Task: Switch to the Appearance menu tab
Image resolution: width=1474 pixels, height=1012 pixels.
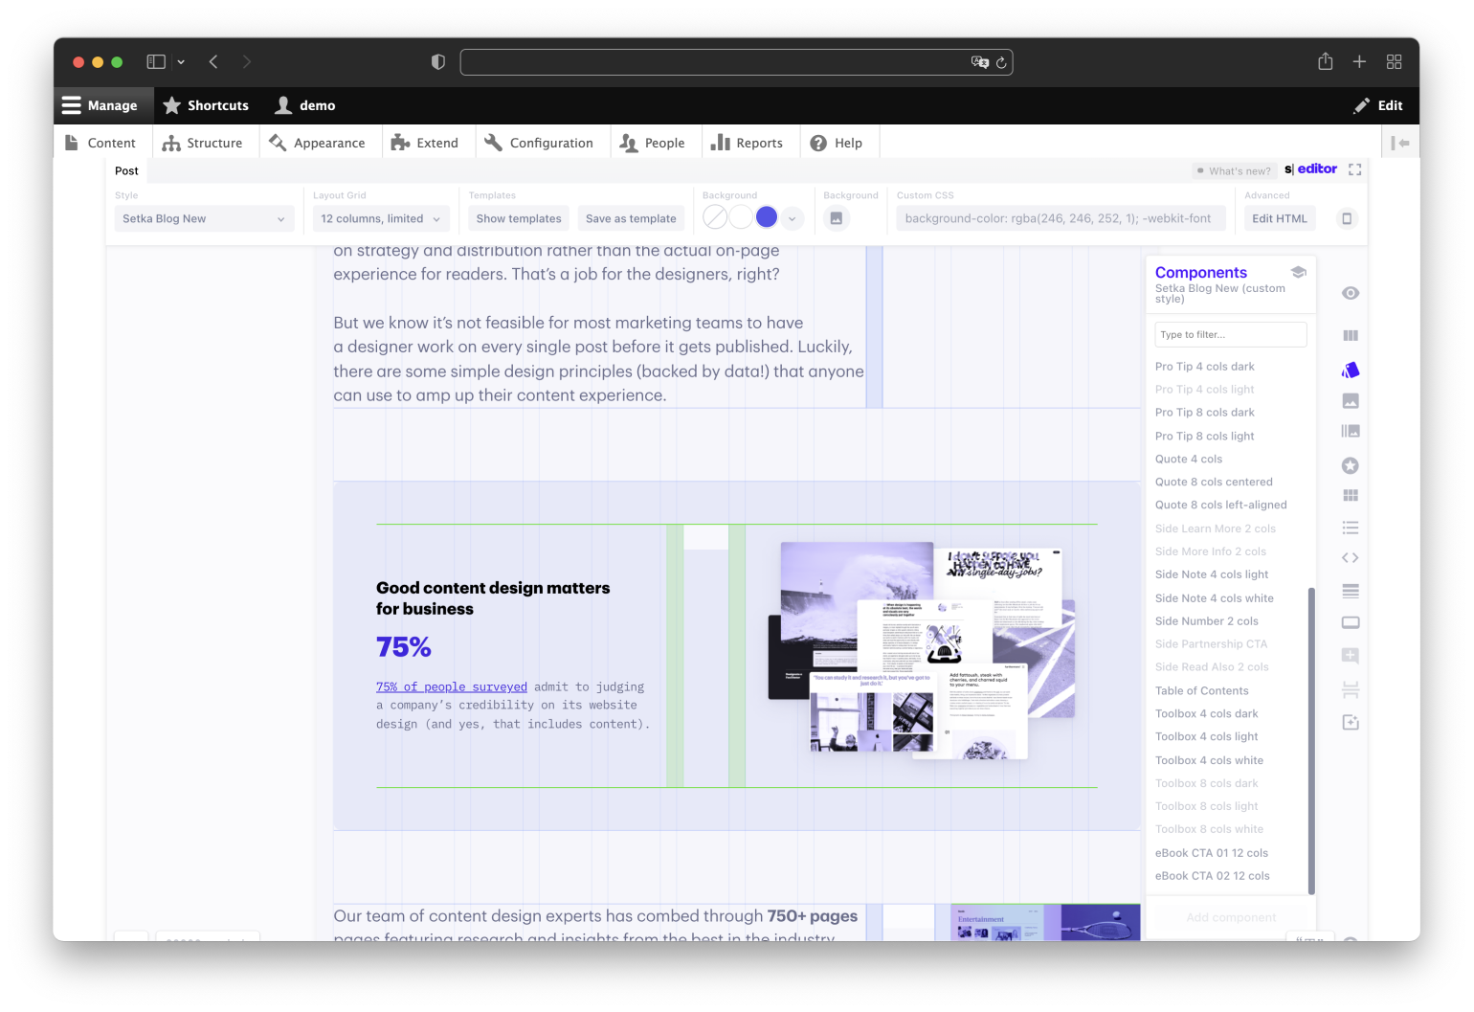Action: 320,142
